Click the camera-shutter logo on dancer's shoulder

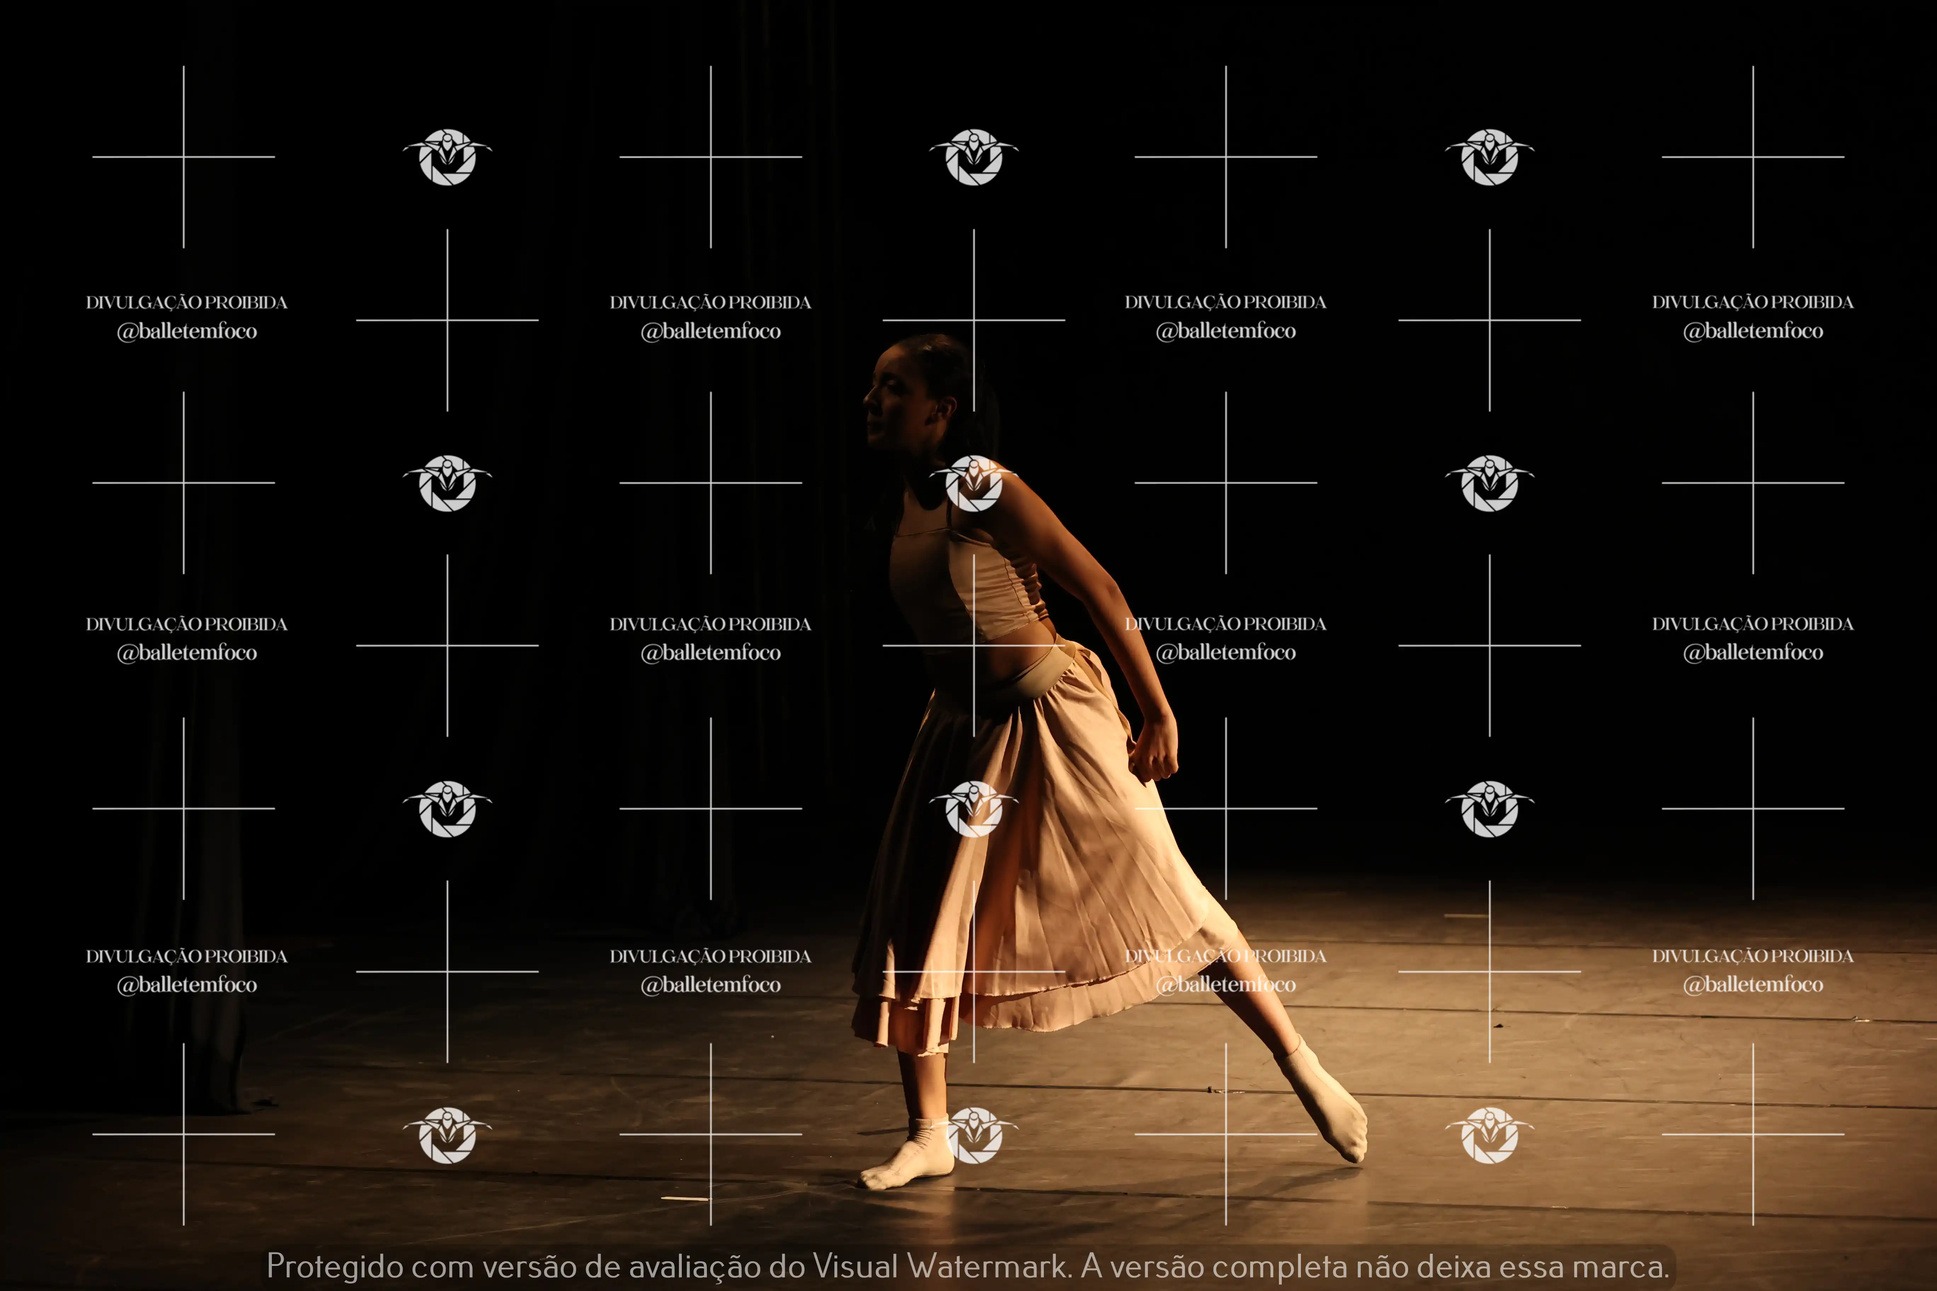(973, 483)
